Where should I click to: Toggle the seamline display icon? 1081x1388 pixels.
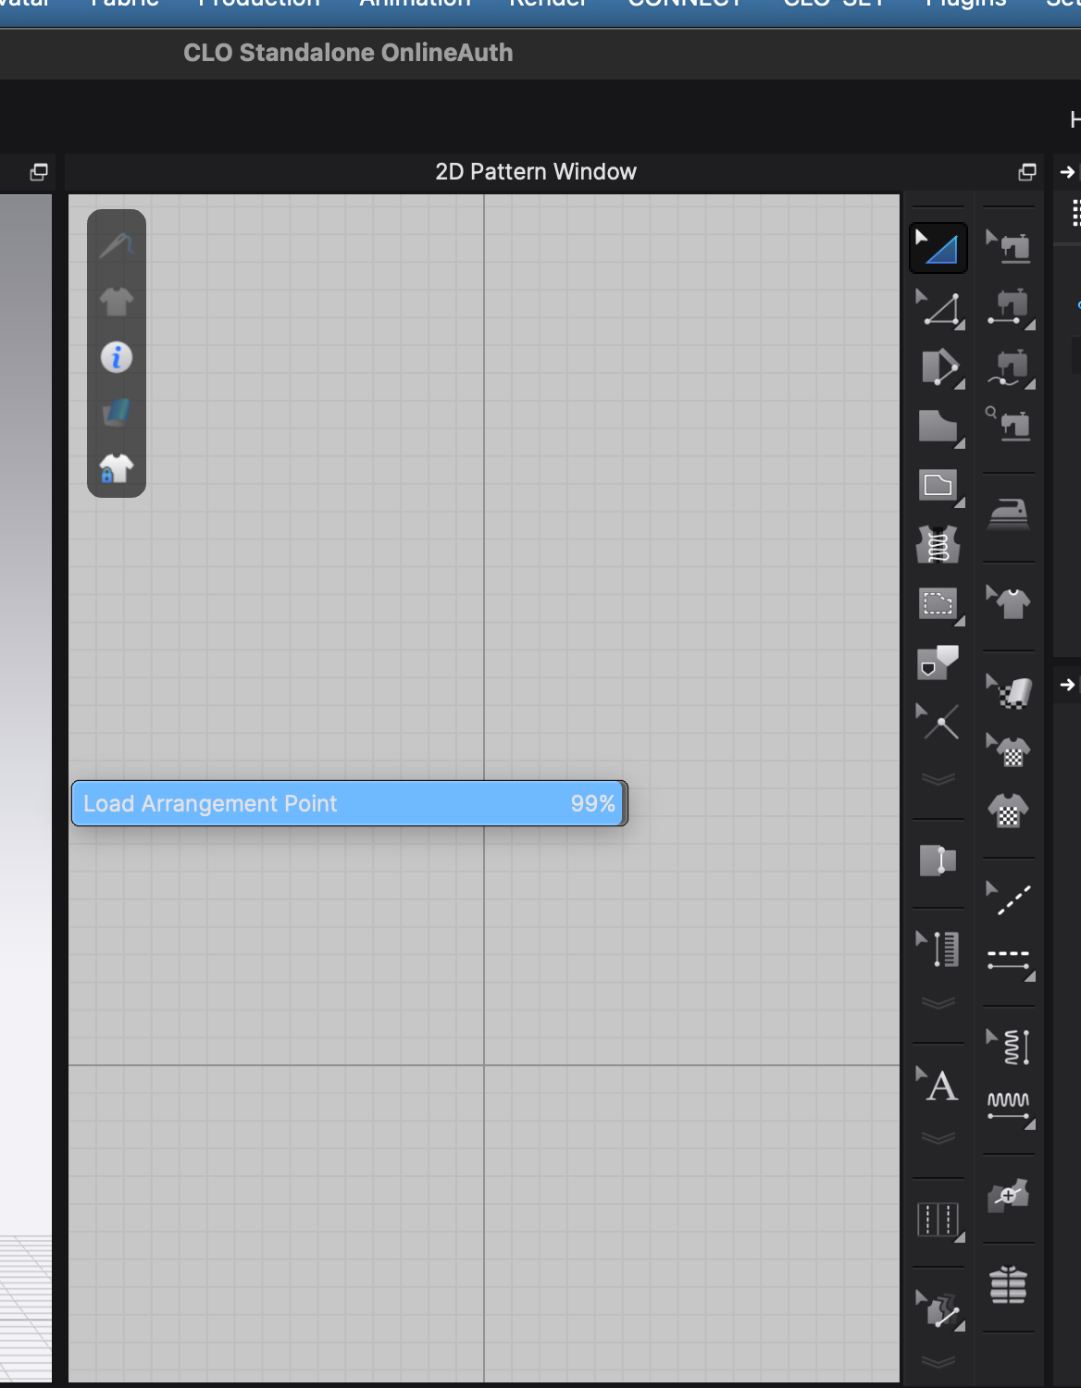pos(117,246)
